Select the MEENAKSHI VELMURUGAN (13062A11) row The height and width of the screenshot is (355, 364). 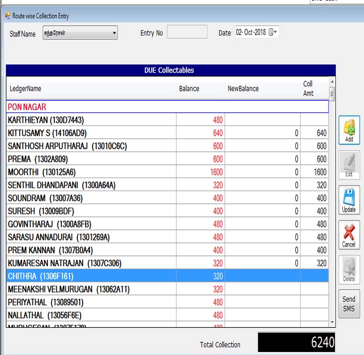pos(167,289)
